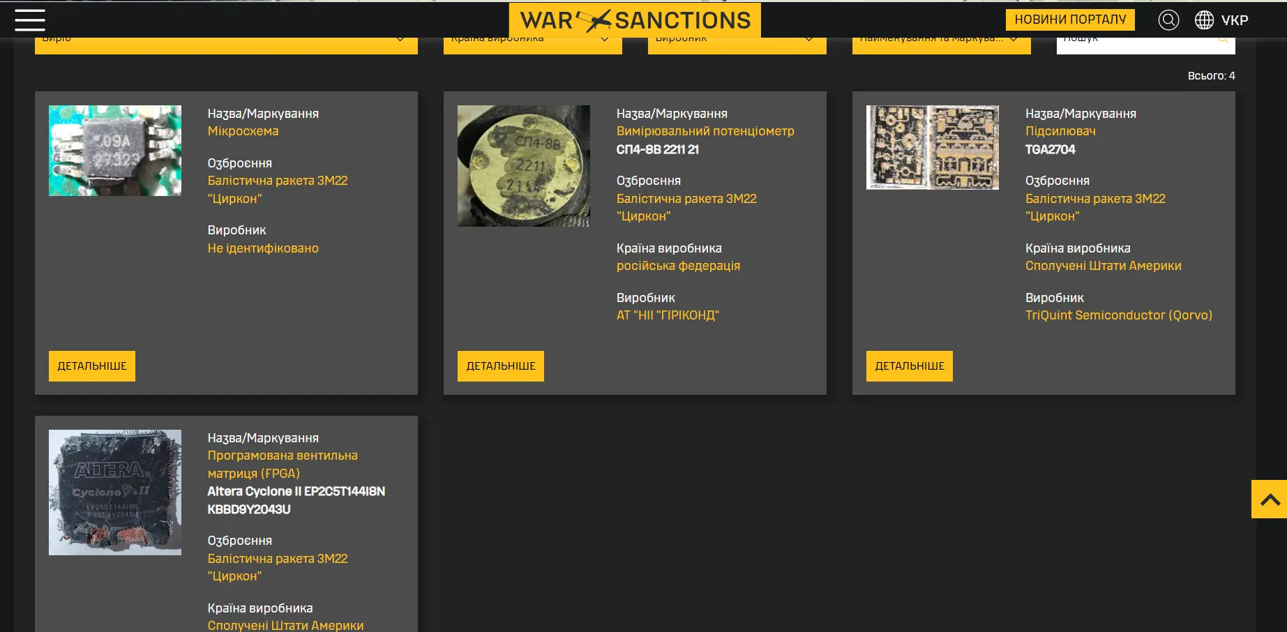Select російська федерація country link
The image size is (1287, 632).
coord(678,266)
